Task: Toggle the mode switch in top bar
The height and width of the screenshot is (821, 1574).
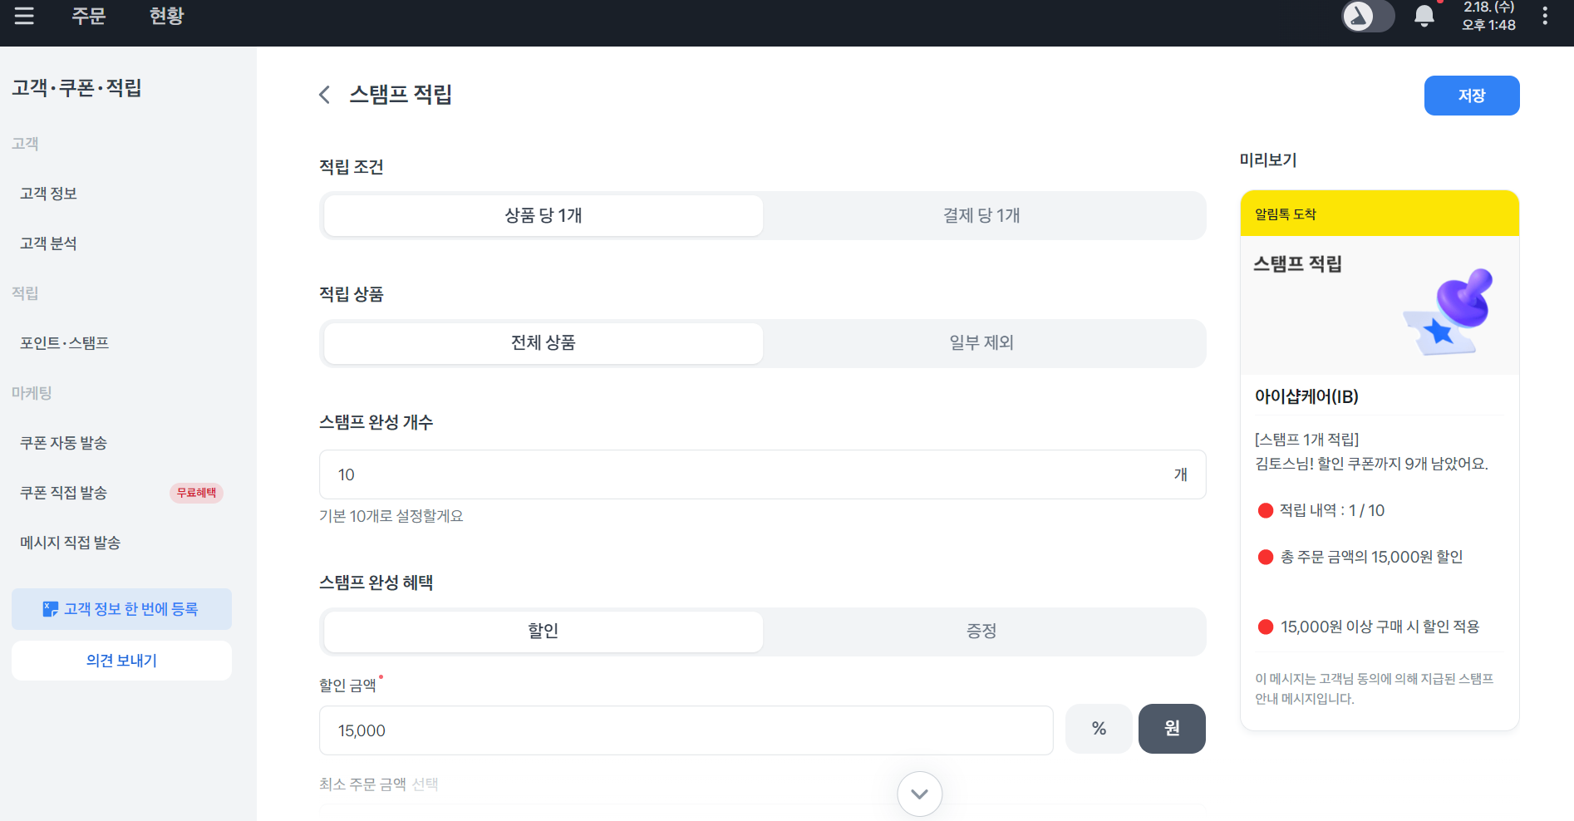Action: pyautogui.click(x=1368, y=16)
